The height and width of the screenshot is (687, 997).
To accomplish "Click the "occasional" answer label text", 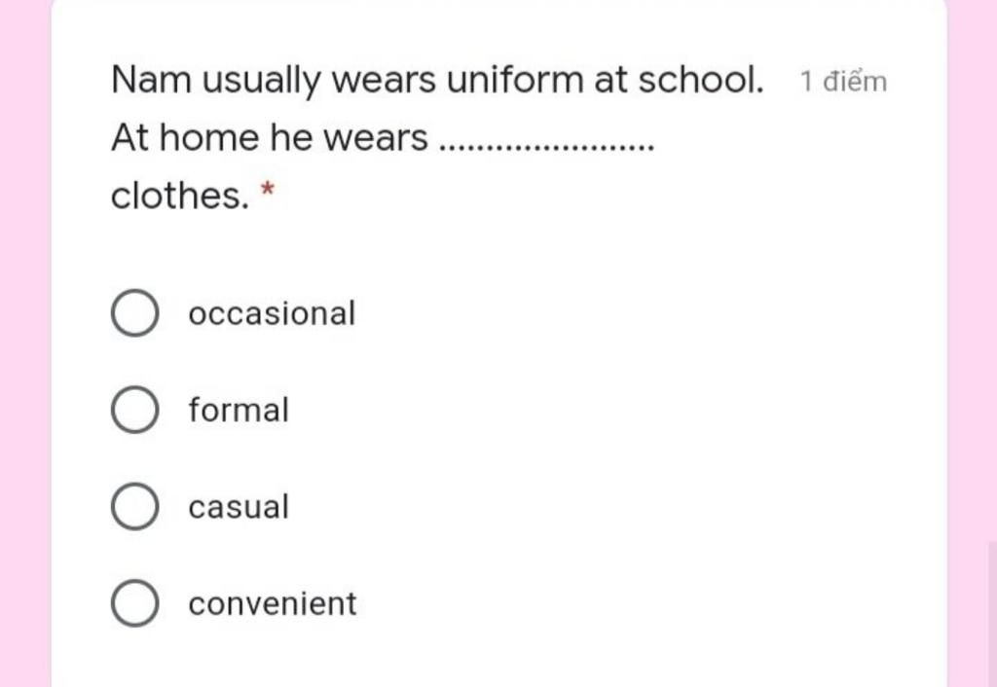I will pyautogui.click(x=273, y=313).
